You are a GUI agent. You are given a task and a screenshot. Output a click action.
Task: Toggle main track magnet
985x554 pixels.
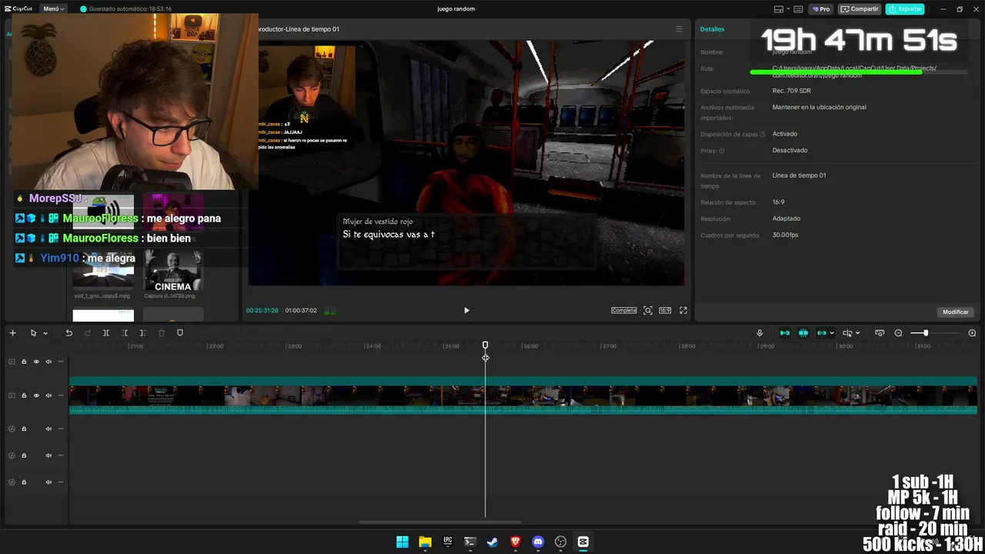[x=785, y=333]
